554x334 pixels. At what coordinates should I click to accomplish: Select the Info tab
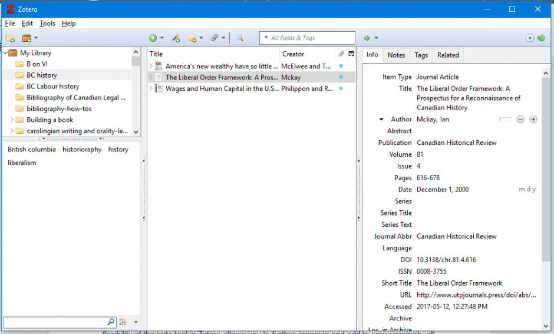point(372,55)
